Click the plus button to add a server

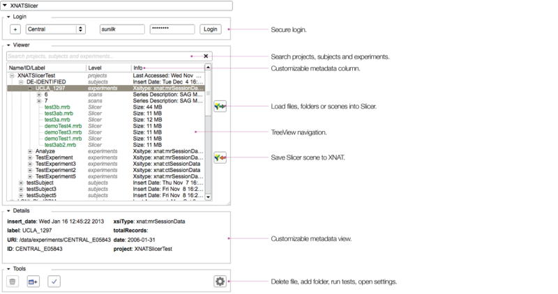tap(15, 29)
